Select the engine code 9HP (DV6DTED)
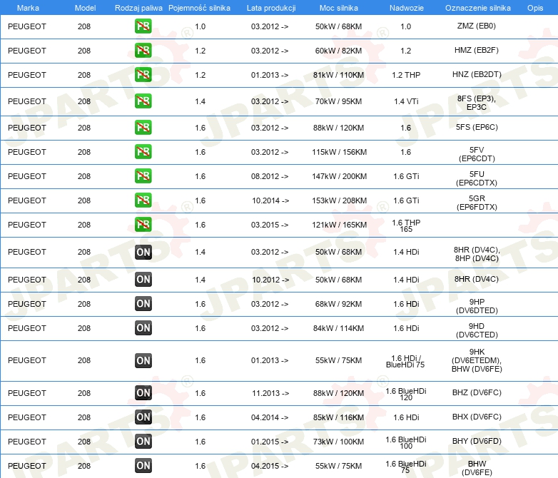The height and width of the screenshot is (478, 558). 477,306
